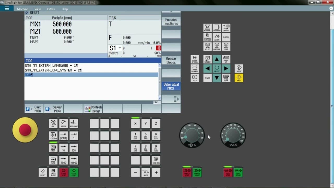Click the red CYCLE STOP key

[x=63, y=173]
